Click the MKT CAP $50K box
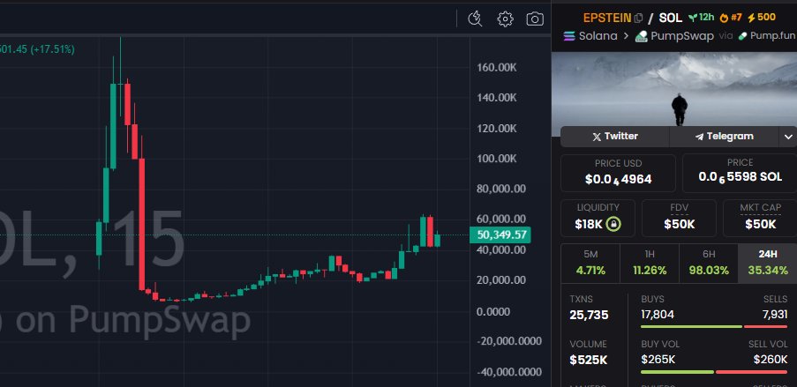 (x=761, y=218)
